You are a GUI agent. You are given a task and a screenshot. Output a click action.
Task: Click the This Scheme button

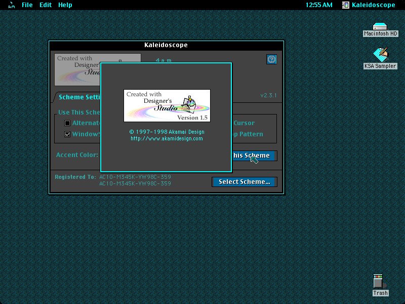(x=255, y=156)
